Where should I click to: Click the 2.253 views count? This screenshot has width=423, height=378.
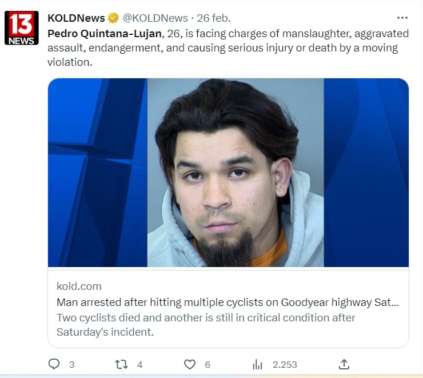coord(285,365)
